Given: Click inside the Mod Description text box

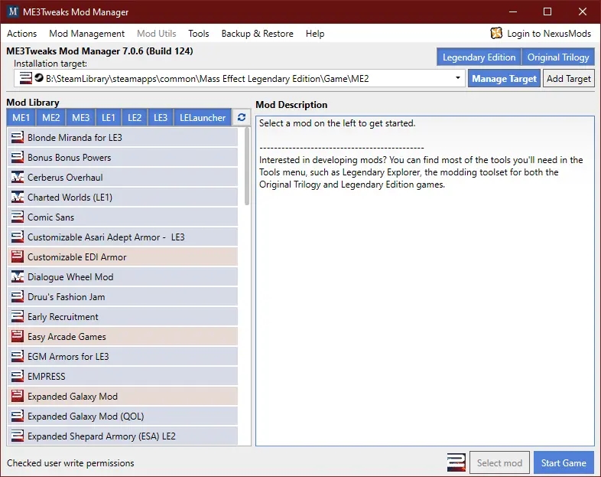Looking at the screenshot, I should pyautogui.click(x=424, y=281).
